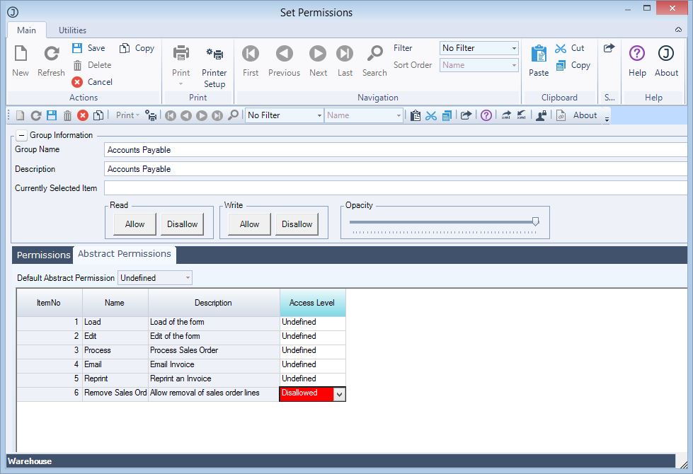The width and height of the screenshot is (693, 474).
Task: Switch to the Permissions tab
Action: pyautogui.click(x=43, y=255)
